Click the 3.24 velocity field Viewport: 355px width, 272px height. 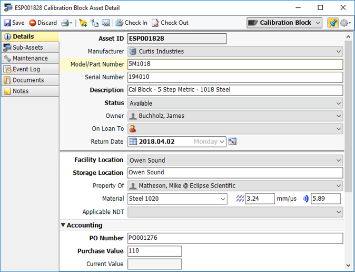(260, 199)
